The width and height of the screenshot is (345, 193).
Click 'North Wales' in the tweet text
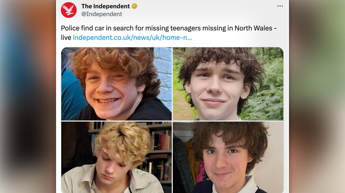[253, 28]
